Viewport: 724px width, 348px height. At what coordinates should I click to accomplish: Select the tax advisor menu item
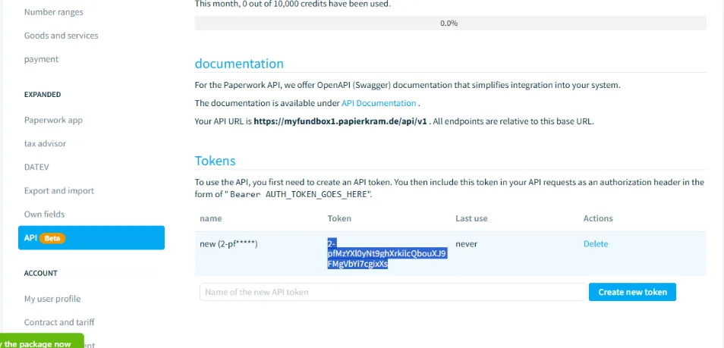tap(45, 143)
